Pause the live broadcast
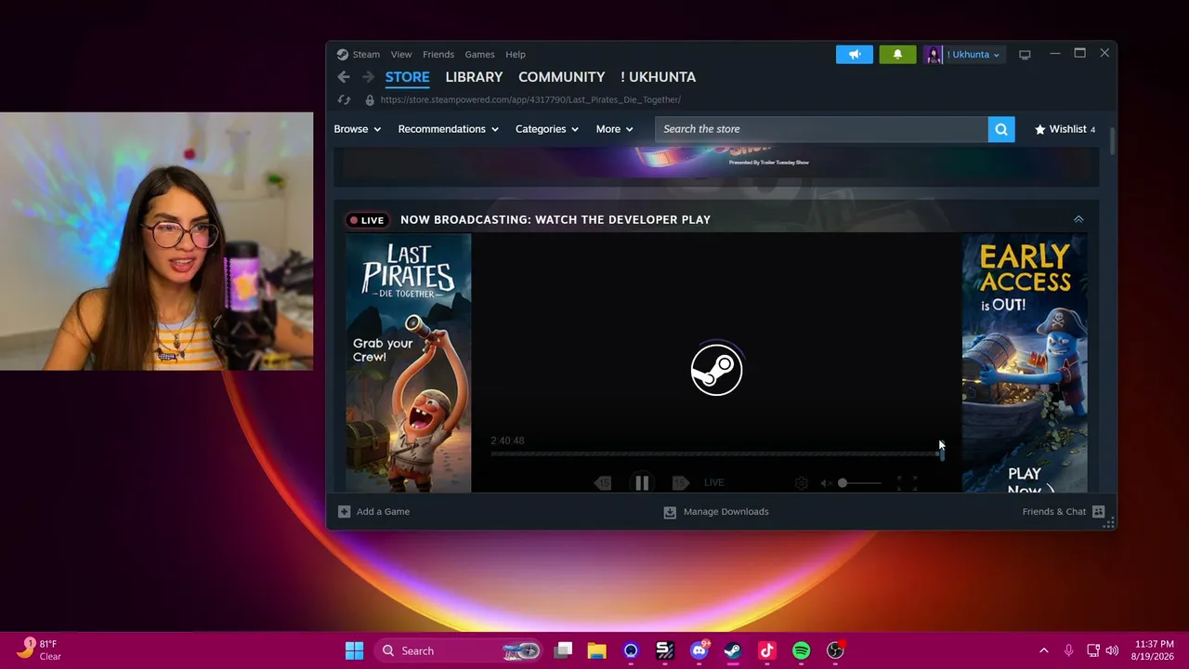 [x=642, y=482]
